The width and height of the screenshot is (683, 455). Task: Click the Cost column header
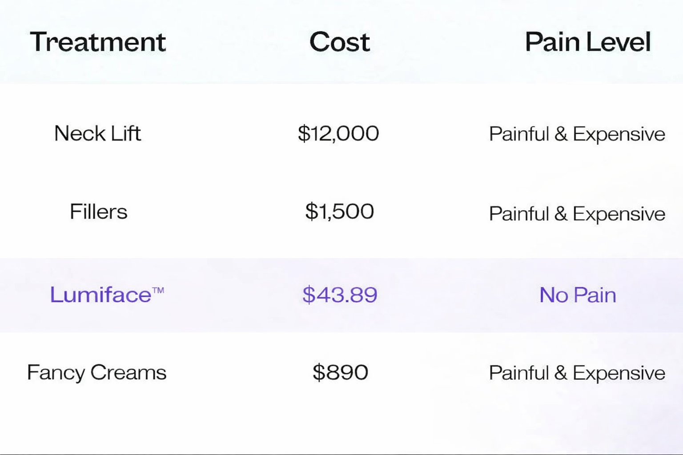339,42
